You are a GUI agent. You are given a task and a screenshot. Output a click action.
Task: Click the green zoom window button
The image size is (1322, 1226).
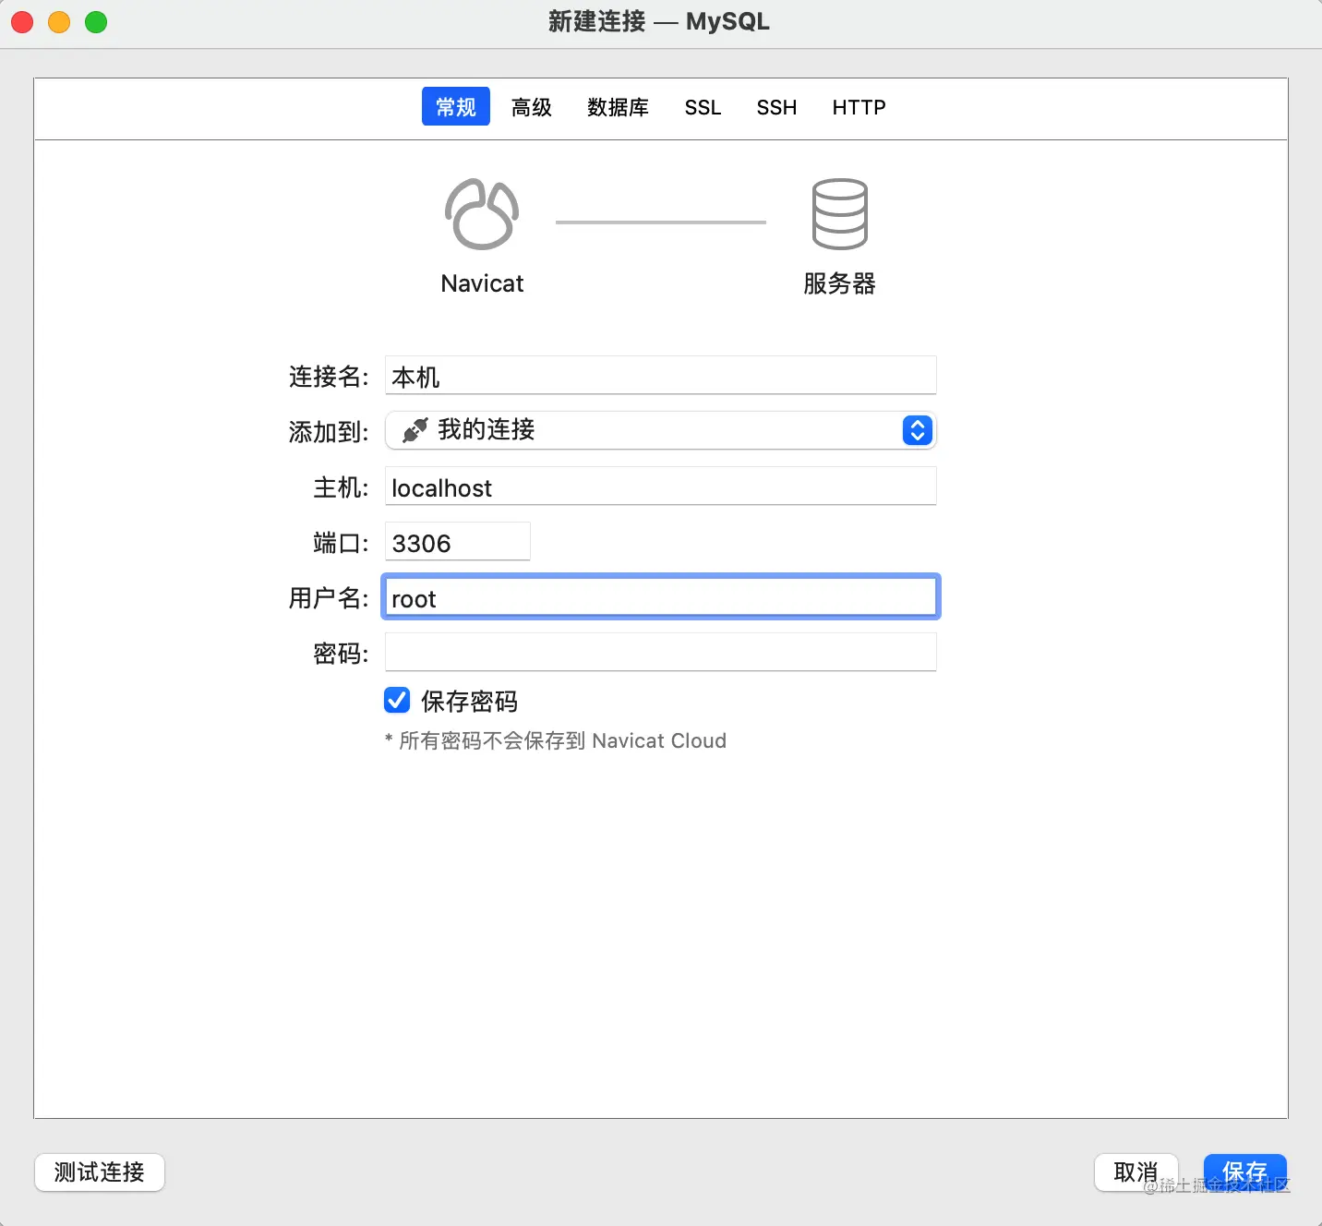96,22
